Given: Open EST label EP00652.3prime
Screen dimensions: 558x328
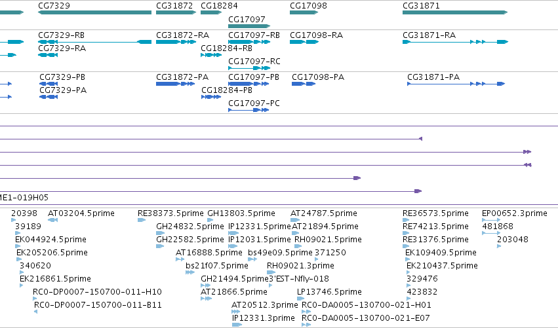Looking at the screenshot, I should point(515,213).
